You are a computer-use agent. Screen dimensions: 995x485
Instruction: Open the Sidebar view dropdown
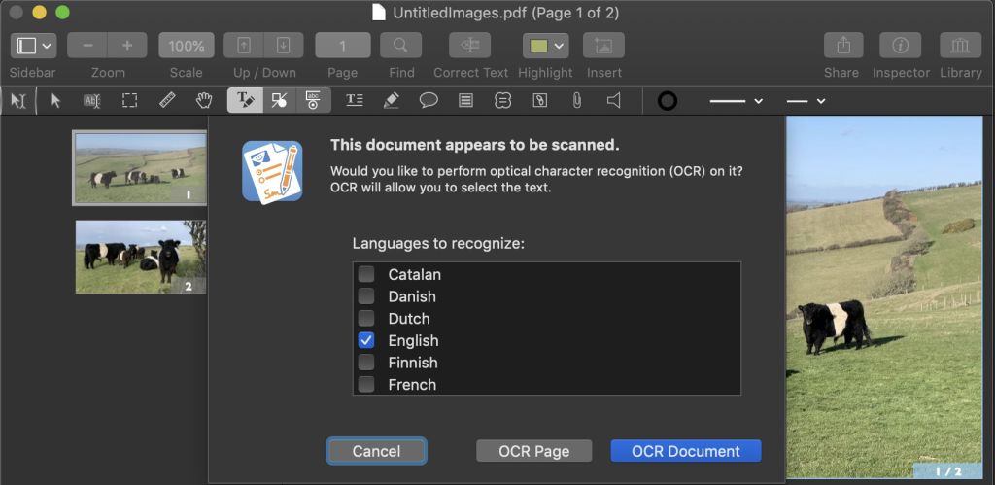coord(34,46)
